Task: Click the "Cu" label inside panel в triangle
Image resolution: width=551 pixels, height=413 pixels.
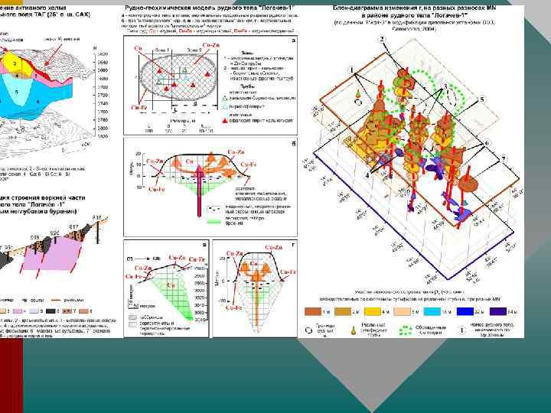Action: [x=171, y=285]
